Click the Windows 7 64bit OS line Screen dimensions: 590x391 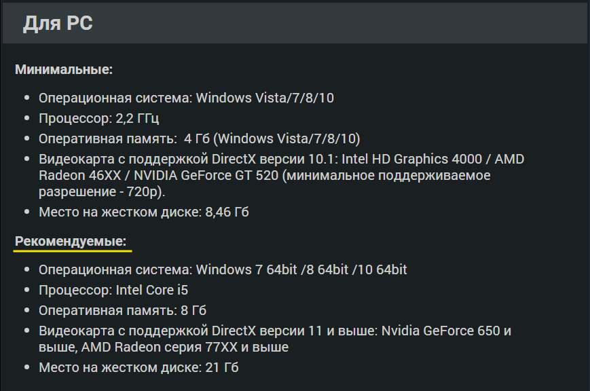coord(223,269)
